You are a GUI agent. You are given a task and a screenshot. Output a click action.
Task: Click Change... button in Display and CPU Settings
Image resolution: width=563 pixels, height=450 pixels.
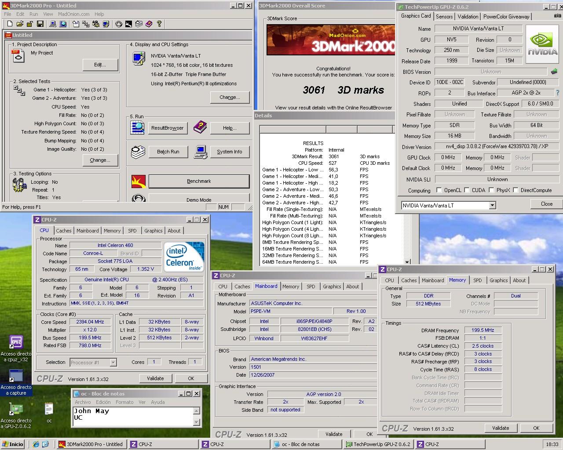[230, 97]
